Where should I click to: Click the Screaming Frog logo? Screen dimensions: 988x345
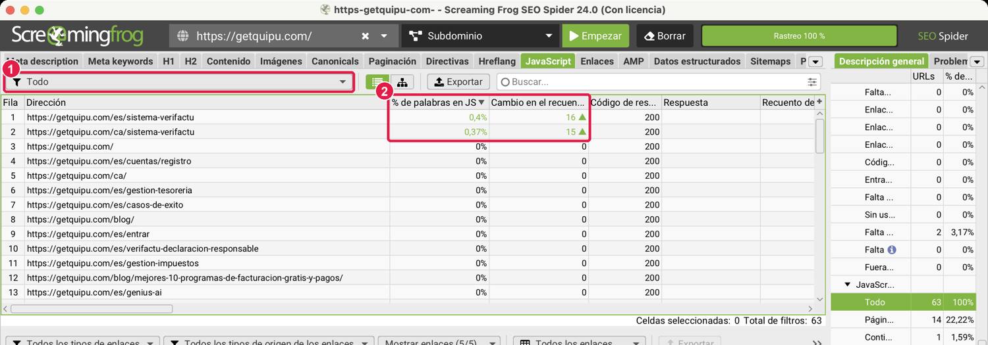(77, 36)
